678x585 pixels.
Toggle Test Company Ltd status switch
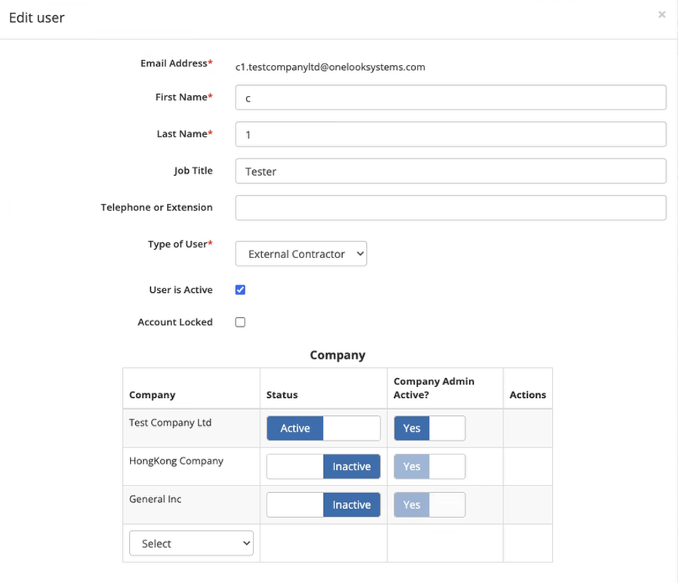323,428
